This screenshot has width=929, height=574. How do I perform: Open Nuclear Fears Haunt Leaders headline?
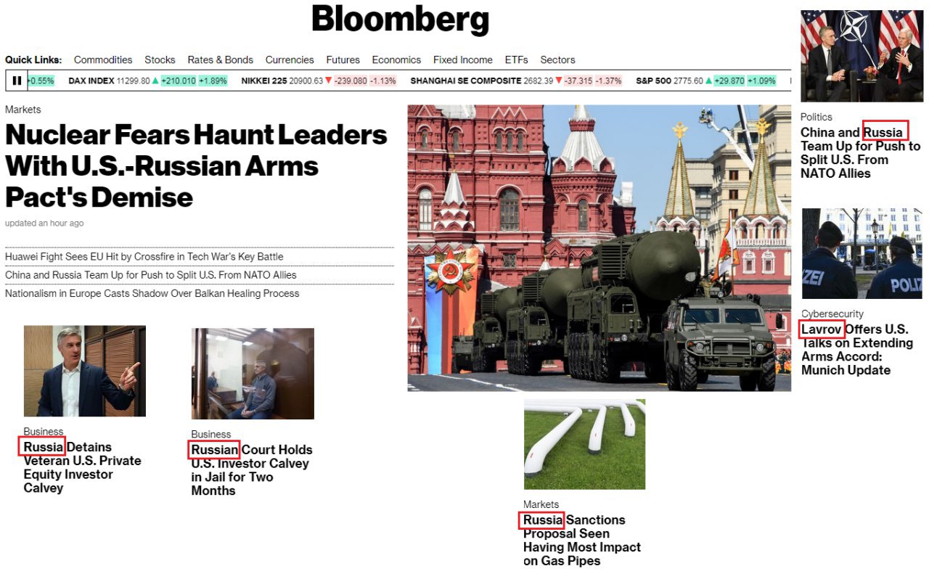196,166
